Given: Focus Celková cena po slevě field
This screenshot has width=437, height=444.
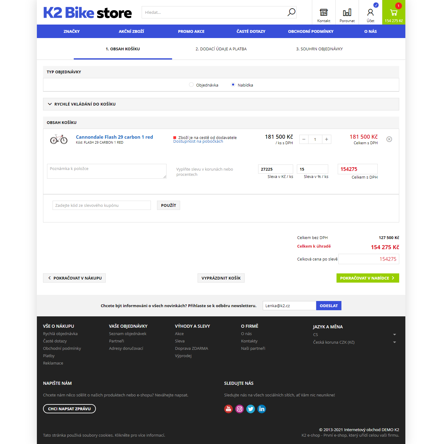Looking at the screenshot, I should click(369, 259).
